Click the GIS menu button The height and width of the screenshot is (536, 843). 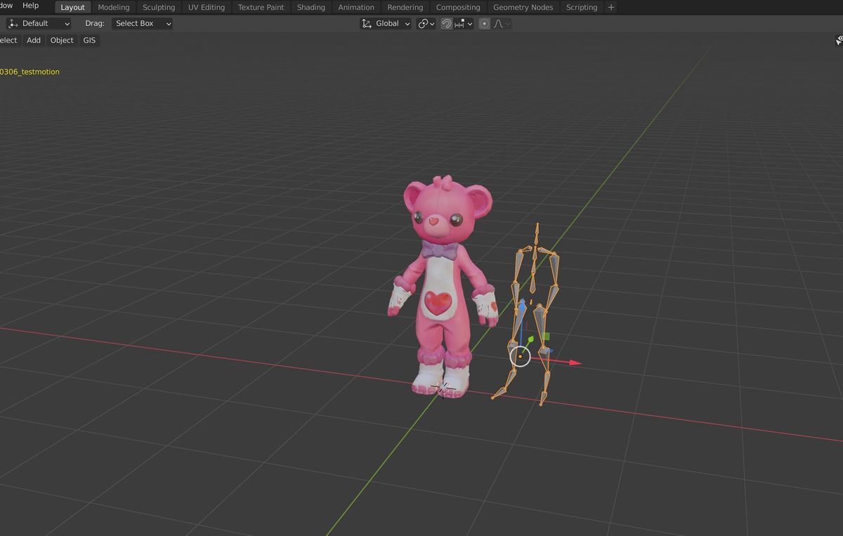tap(89, 40)
